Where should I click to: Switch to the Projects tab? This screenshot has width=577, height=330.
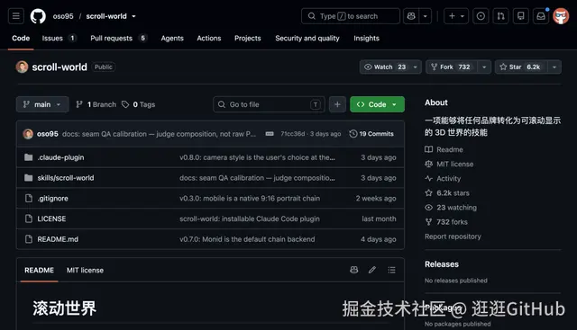(x=248, y=38)
